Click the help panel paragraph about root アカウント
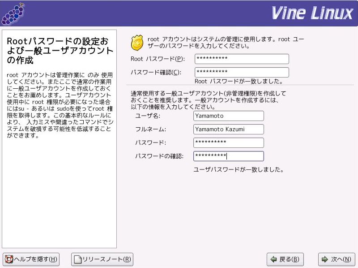Screen dimensions: 358x268 pos(60,105)
